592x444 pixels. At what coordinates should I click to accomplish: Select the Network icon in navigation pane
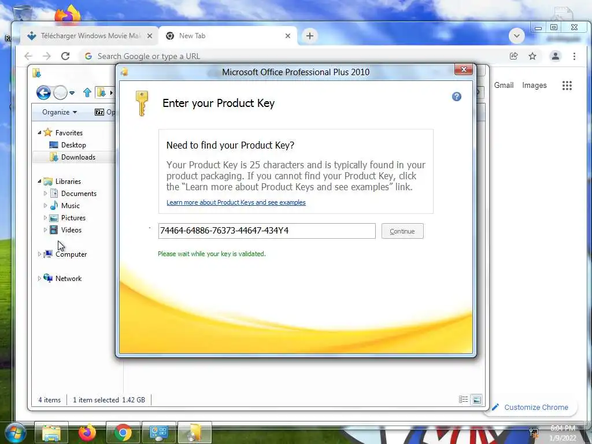click(x=48, y=278)
